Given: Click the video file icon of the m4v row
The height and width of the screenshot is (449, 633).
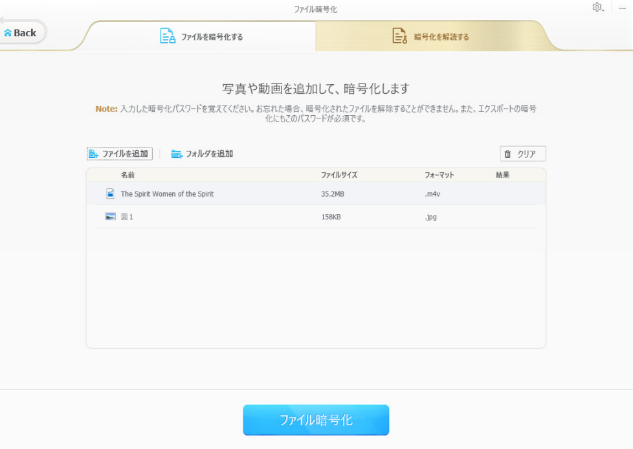Looking at the screenshot, I should pyautogui.click(x=110, y=193).
